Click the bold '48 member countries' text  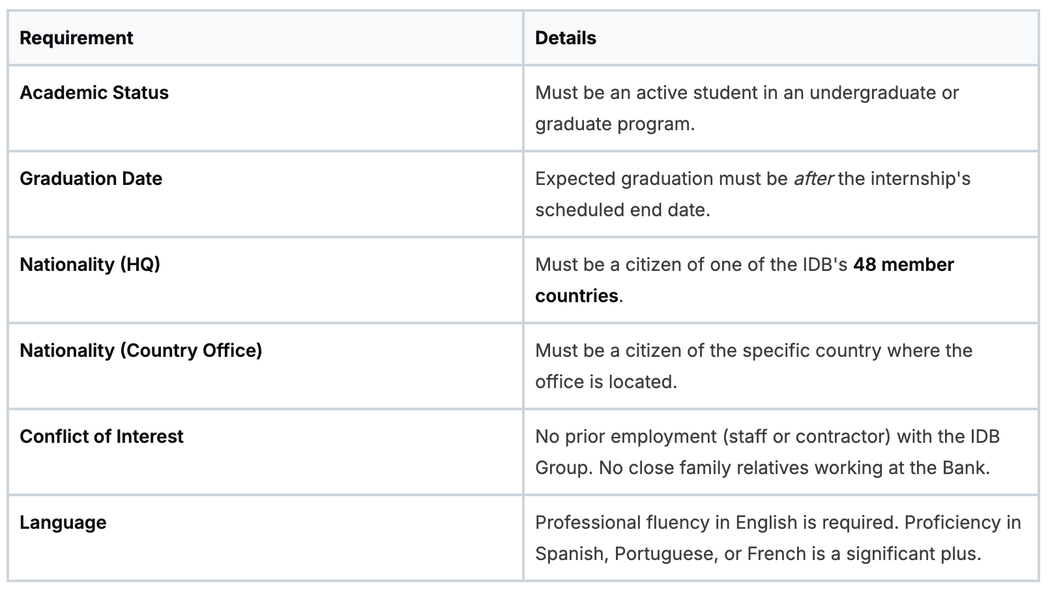744,280
